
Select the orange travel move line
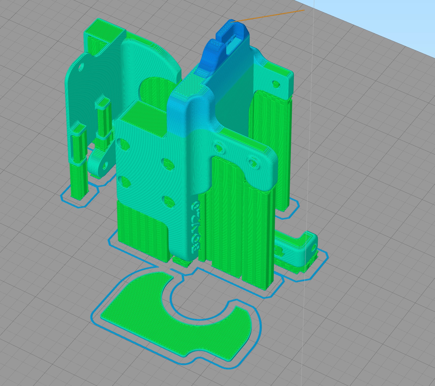tap(266, 15)
